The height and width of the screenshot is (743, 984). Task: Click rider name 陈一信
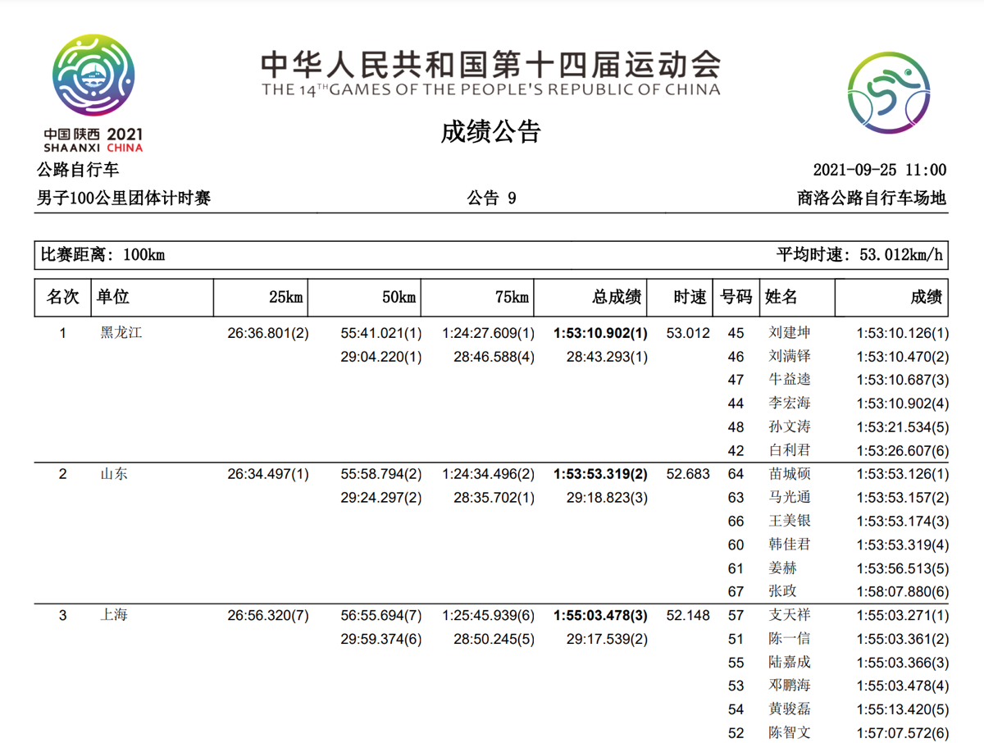790,639
